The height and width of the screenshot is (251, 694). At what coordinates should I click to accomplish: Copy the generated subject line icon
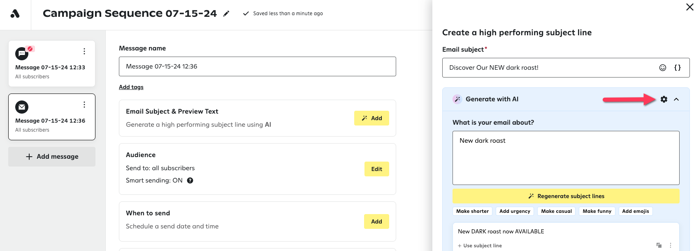(659, 245)
